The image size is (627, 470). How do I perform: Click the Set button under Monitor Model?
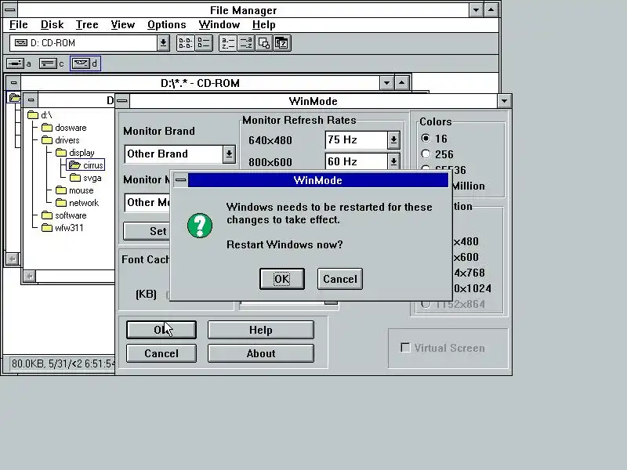147,231
